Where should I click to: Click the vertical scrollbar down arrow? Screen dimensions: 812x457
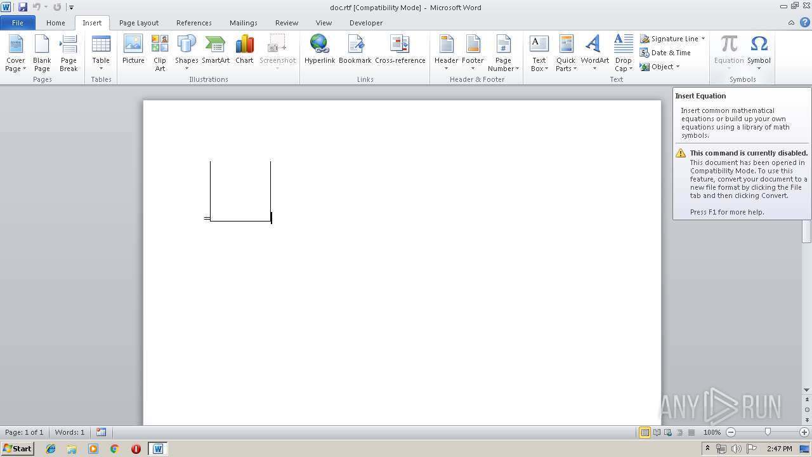(x=807, y=390)
